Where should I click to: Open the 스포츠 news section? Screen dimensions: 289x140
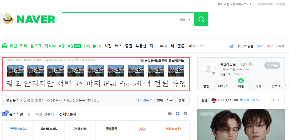(171, 101)
